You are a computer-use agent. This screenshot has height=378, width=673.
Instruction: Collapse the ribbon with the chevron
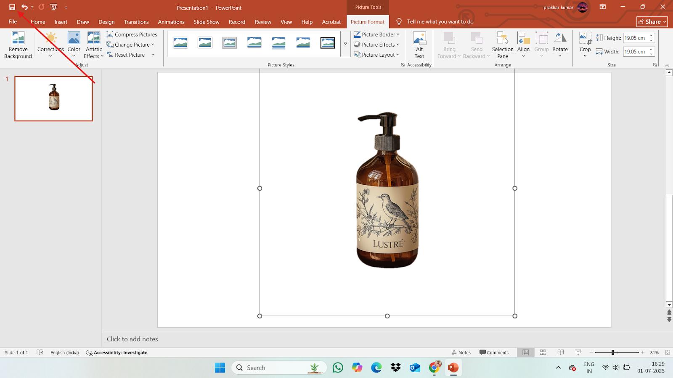(x=667, y=65)
